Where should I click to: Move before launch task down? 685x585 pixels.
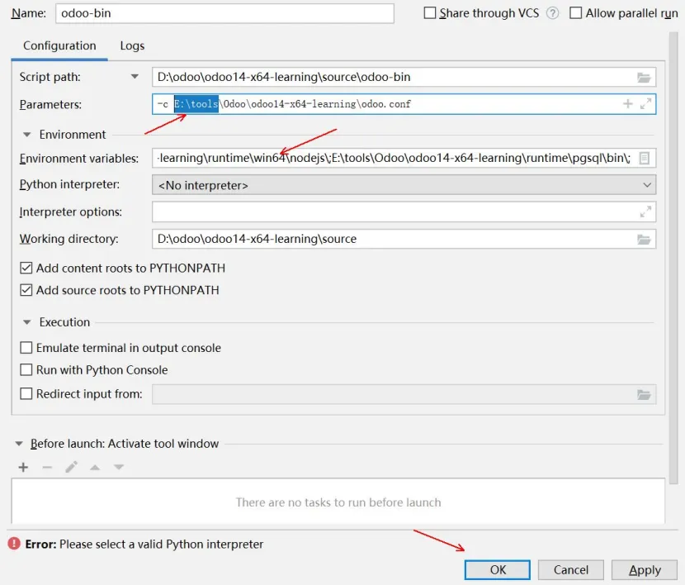(118, 468)
